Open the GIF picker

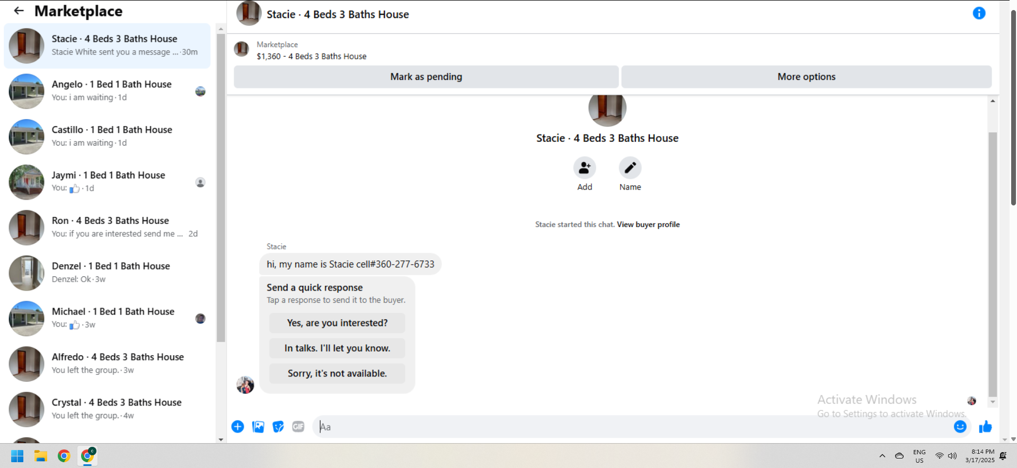click(x=298, y=427)
